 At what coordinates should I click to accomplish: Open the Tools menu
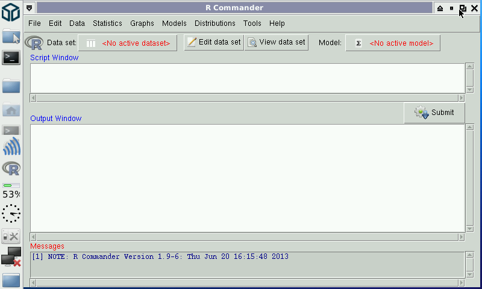tap(252, 23)
